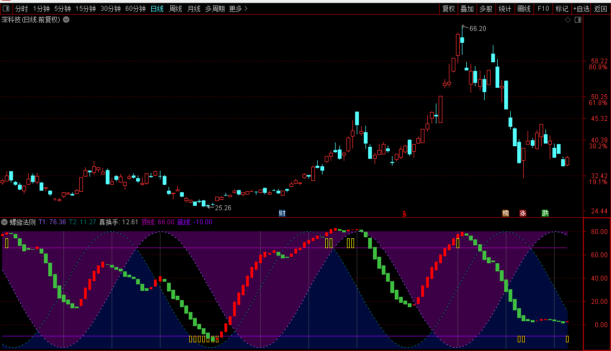This screenshot has height=351, width=611.
Task: Expand the 螺旋法则 indicator dropdown
Action: [x=4, y=222]
